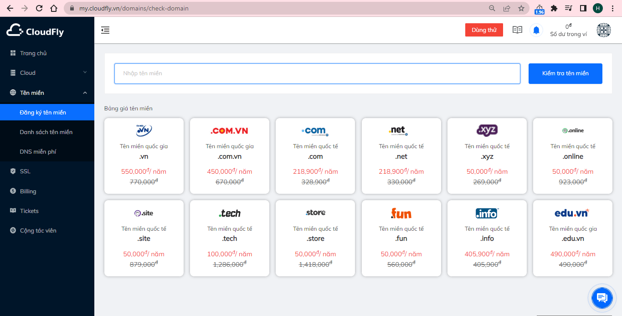This screenshot has width=622, height=316.
Task: Click the extension badge showing 1.96
Action: click(540, 9)
